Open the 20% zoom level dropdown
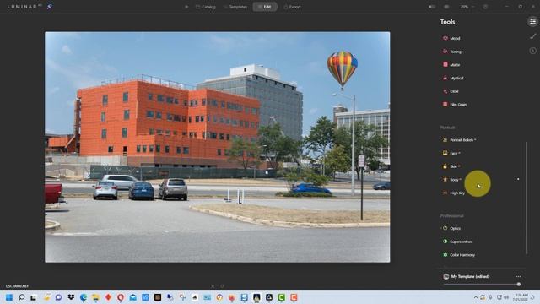This screenshot has width=540, height=304. (467, 7)
